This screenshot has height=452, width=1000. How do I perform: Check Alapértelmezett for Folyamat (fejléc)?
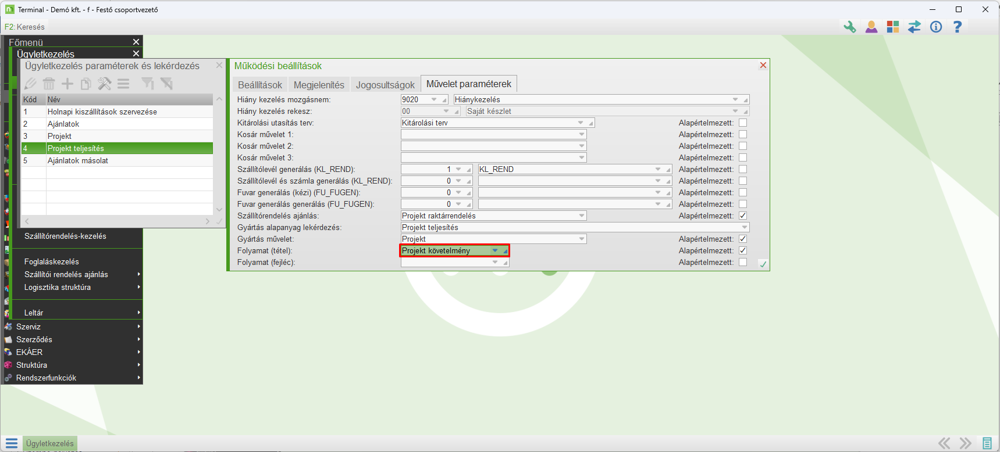(x=743, y=262)
